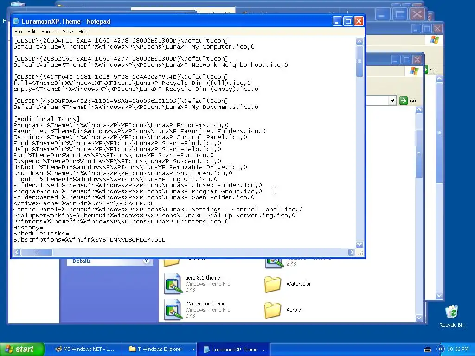The image size is (475, 356).
Task: Click Notepad's horizontal scroll right arrow
Action: (352, 252)
